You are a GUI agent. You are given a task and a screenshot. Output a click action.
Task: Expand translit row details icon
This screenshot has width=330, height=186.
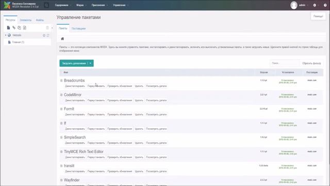pos(61,166)
